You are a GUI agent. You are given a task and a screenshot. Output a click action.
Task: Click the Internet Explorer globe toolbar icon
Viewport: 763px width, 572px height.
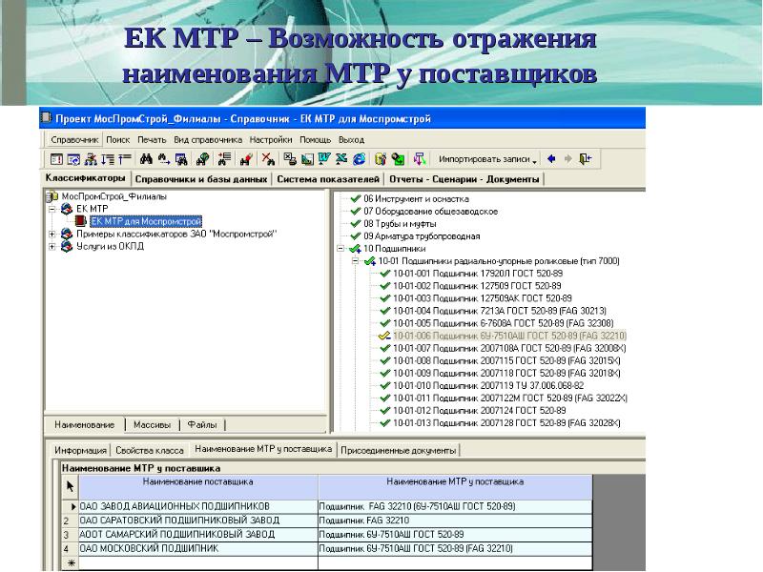coord(359,159)
